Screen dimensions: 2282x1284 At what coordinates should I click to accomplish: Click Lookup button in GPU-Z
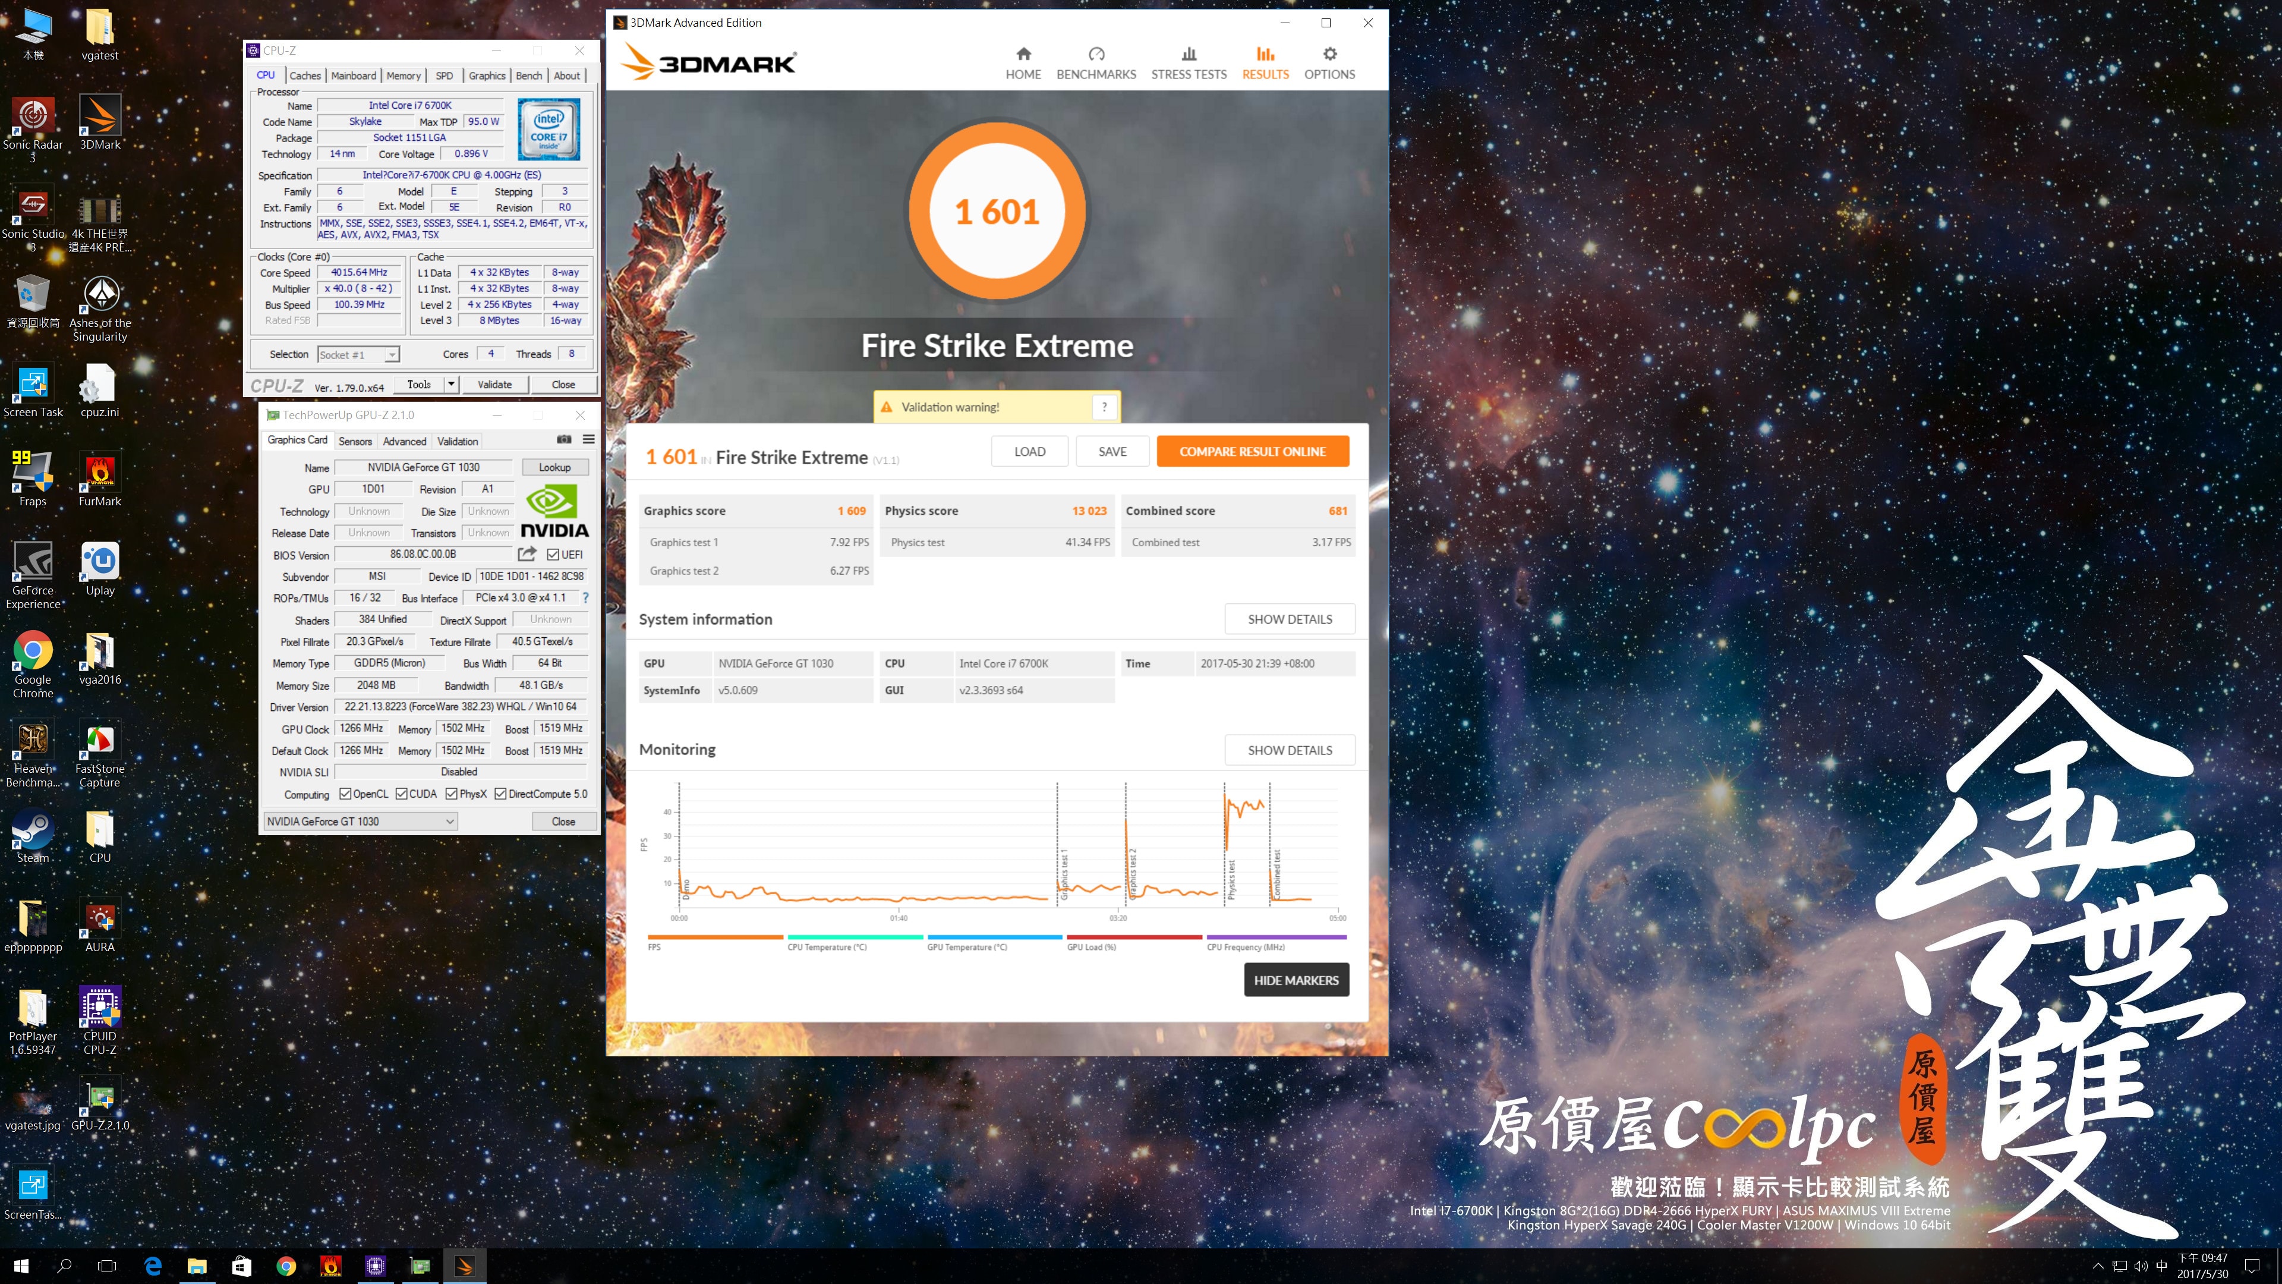click(x=554, y=467)
